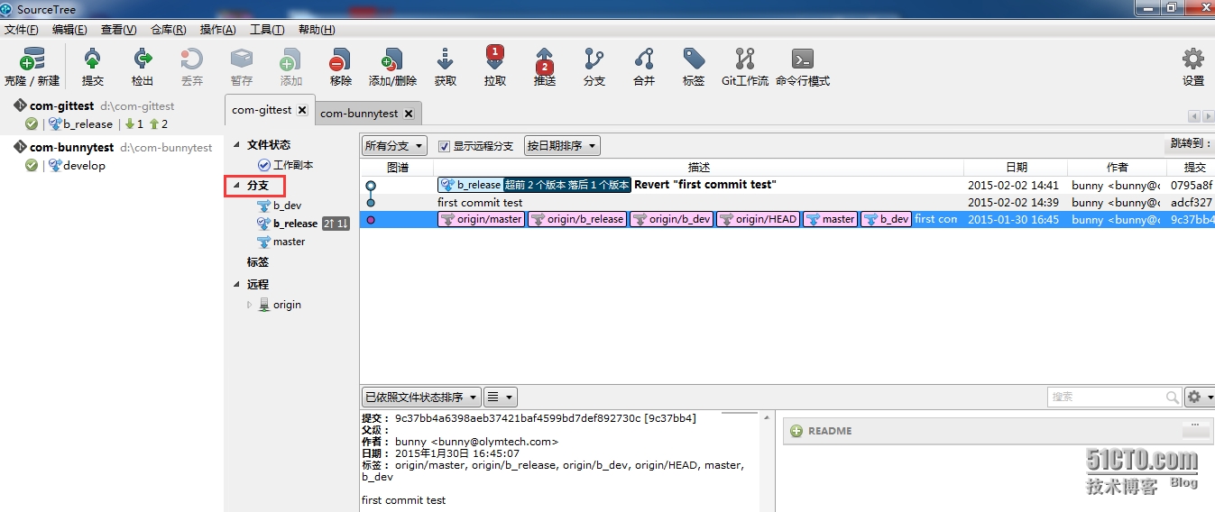The height and width of the screenshot is (512, 1215).
Task: Click the README hunk options button
Action: coord(1195,429)
